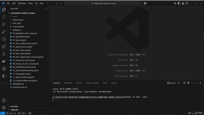204x115 pixels.
Task: Synchronize changes in status bar
Action: coord(15,113)
